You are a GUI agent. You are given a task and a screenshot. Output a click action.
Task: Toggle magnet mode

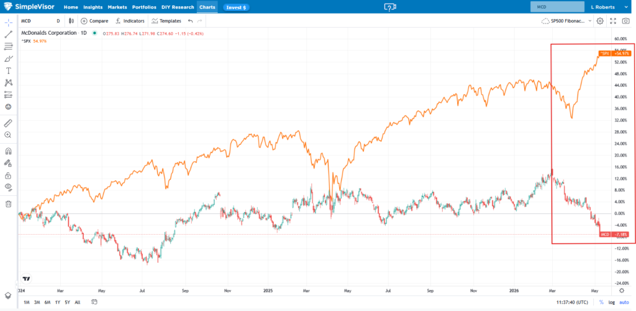pyautogui.click(x=8, y=151)
